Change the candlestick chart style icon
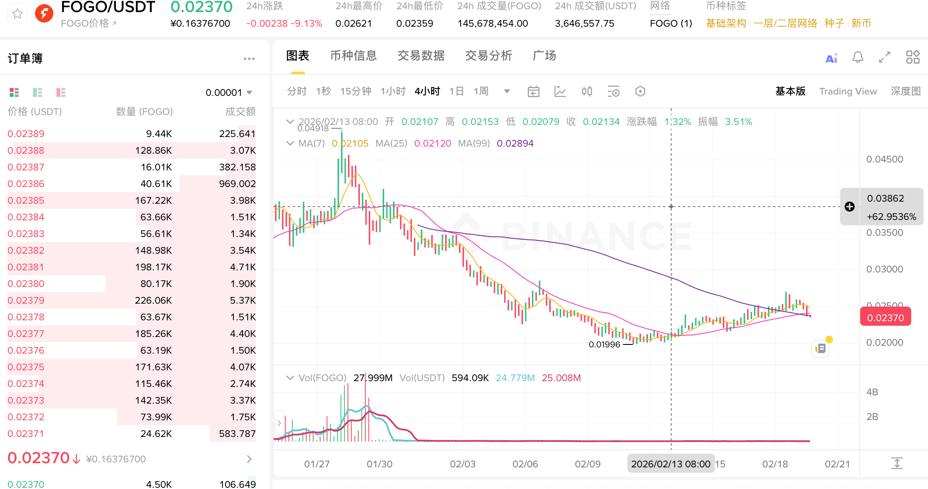The height and width of the screenshot is (489, 928). tap(587, 91)
